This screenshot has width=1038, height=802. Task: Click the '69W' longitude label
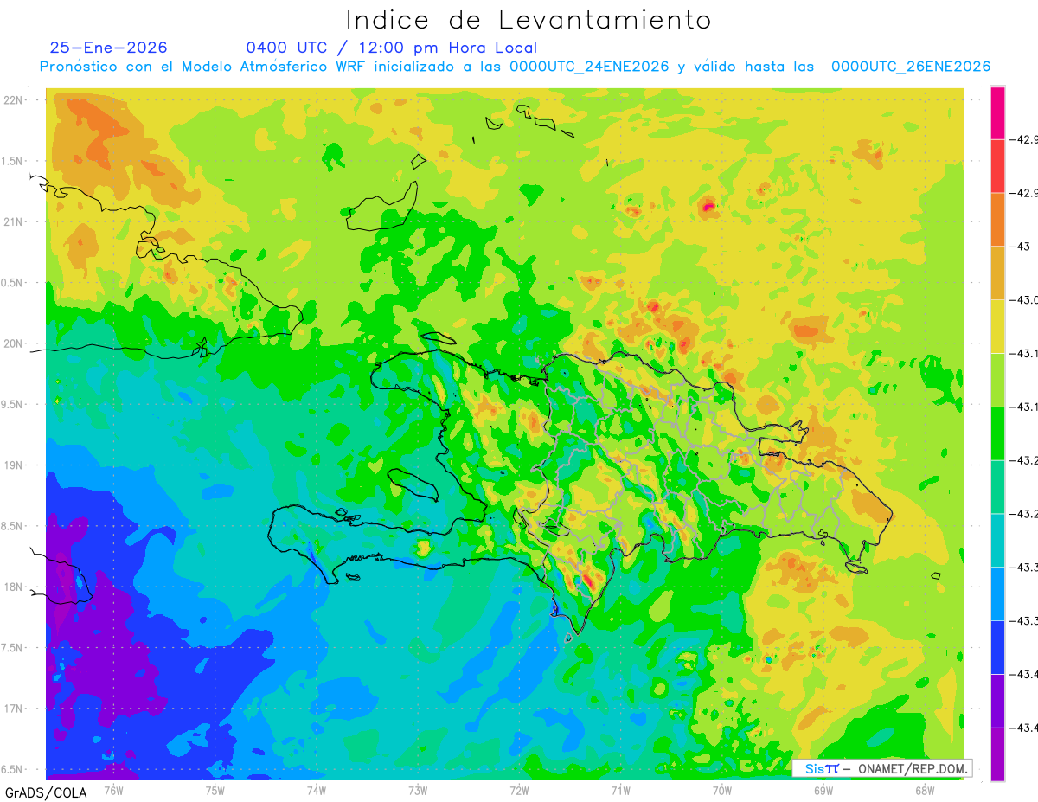(x=823, y=790)
